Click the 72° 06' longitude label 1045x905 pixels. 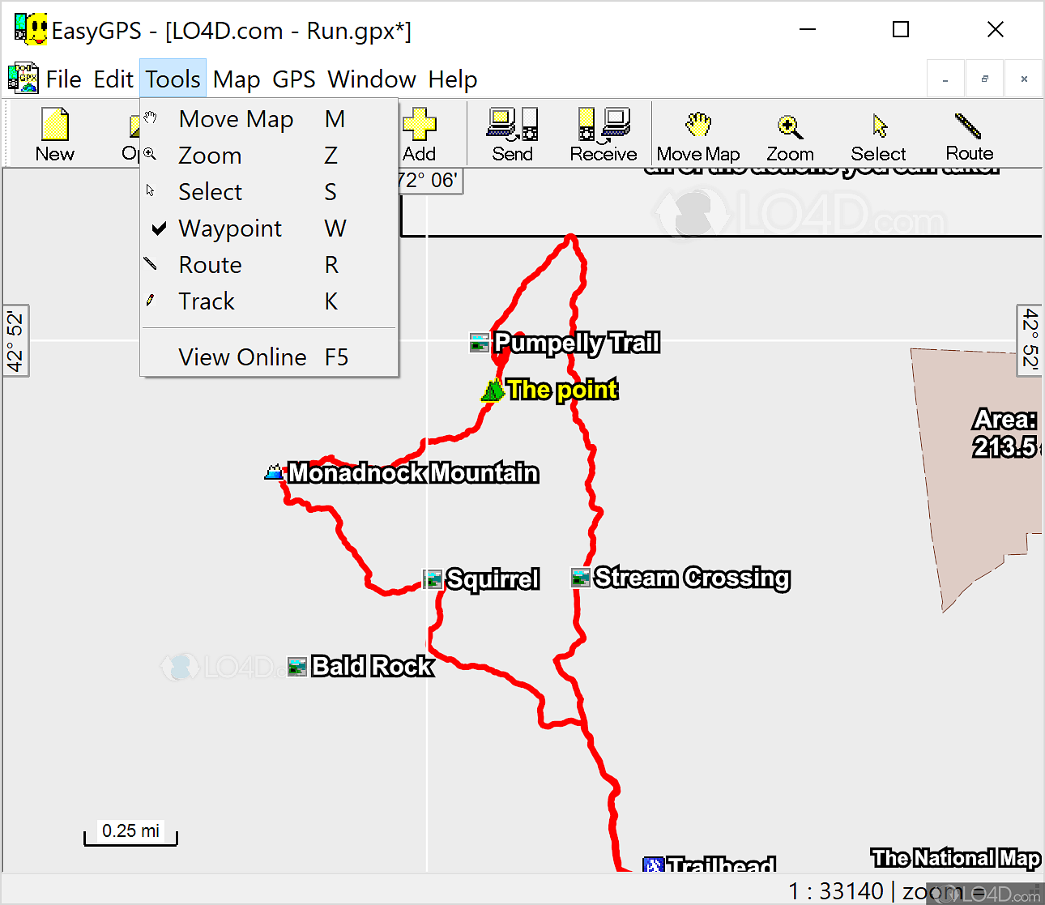pyautogui.click(x=430, y=181)
